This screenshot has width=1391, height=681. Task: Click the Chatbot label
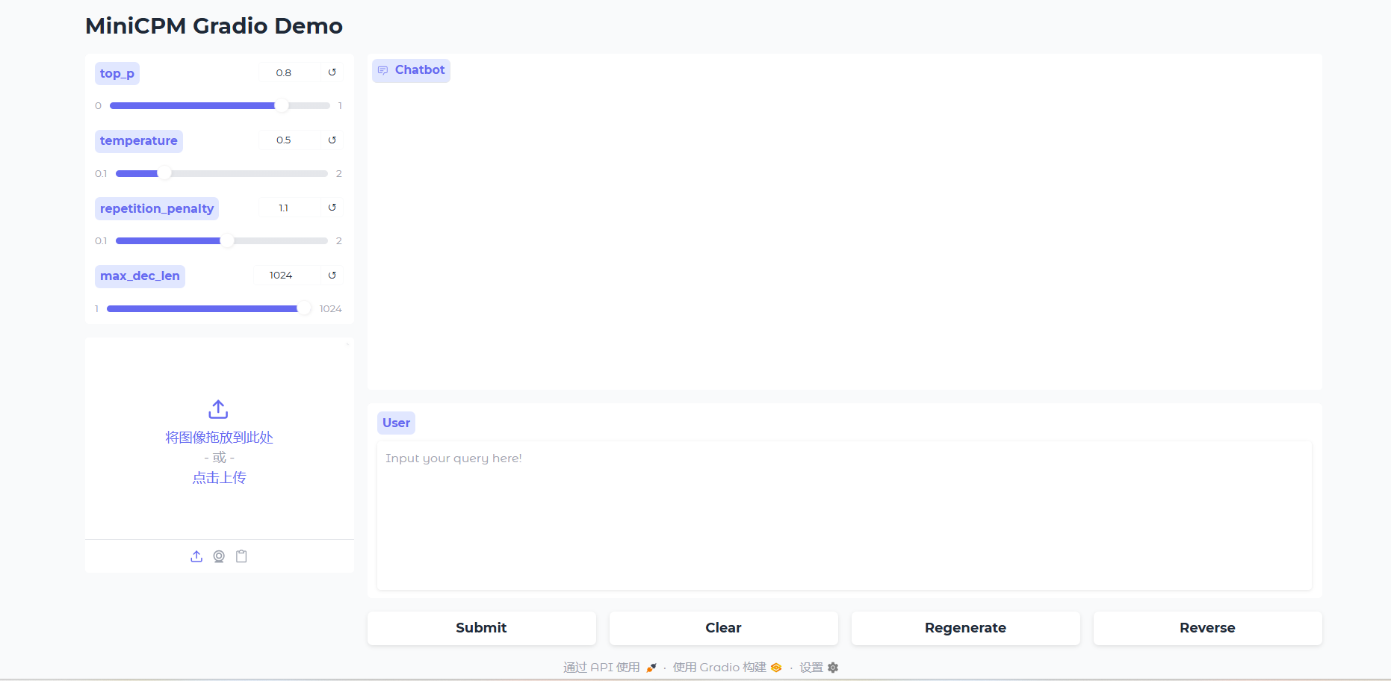click(x=411, y=70)
